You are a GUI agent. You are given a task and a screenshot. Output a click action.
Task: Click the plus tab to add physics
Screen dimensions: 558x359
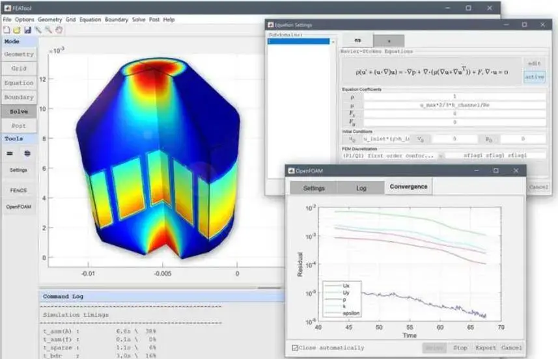(x=389, y=41)
